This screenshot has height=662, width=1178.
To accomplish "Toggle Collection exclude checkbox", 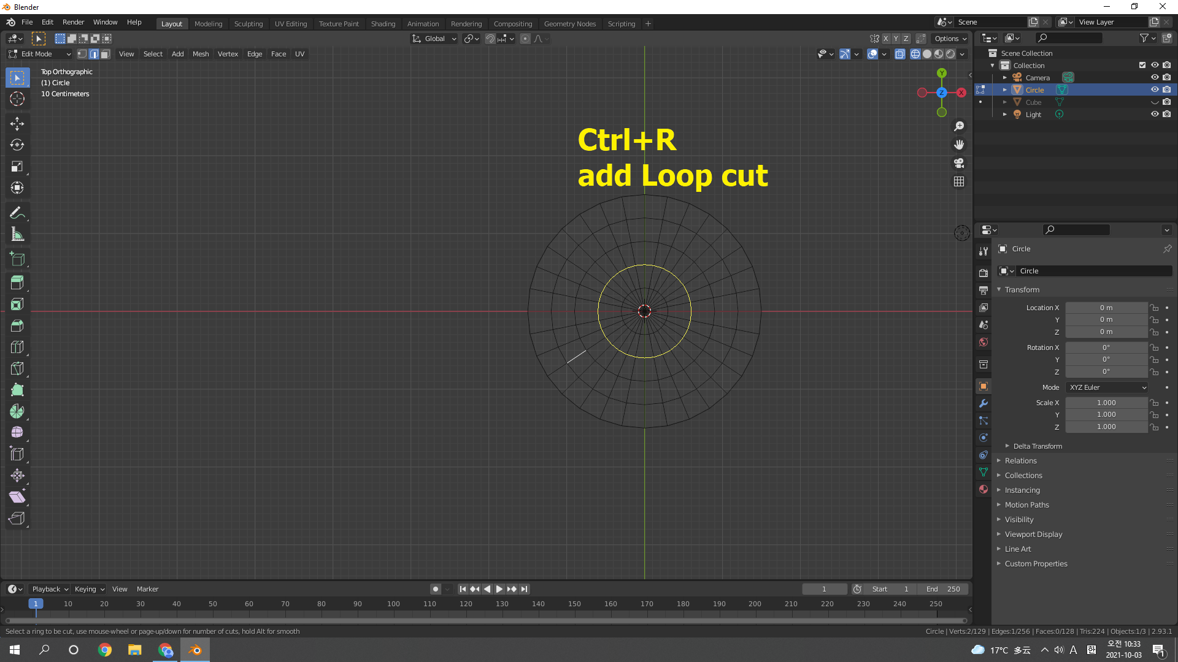I will [1142, 65].
